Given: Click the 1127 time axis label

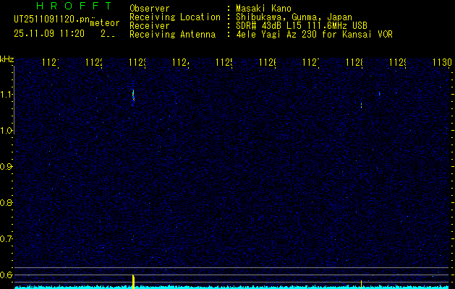Looking at the screenshot, I should point(311,62).
